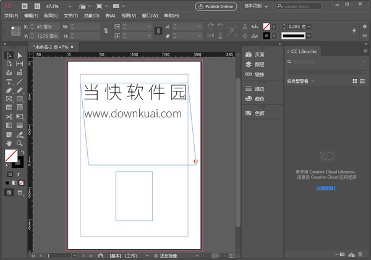The width and height of the screenshot is (371, 260).
Task: Select the Note tool
Action: pyautogui.click(x=9, y=135)
